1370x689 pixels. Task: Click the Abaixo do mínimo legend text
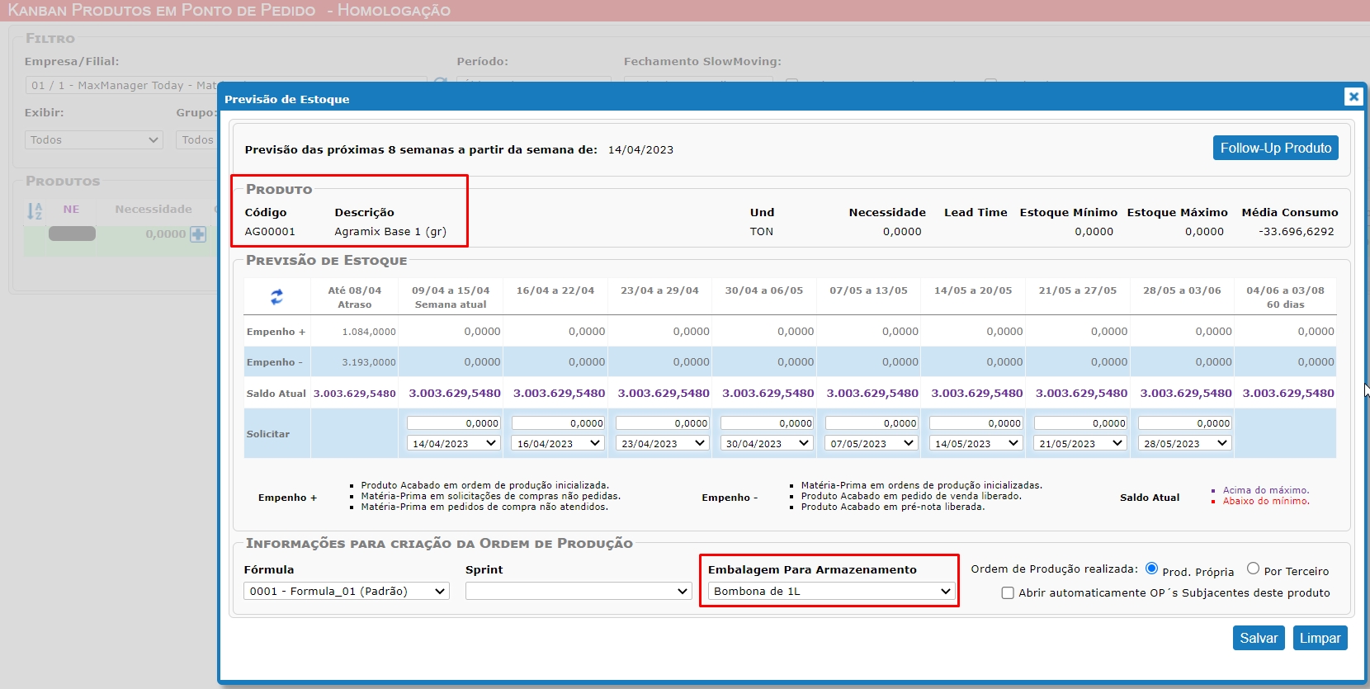point(1266,501)
